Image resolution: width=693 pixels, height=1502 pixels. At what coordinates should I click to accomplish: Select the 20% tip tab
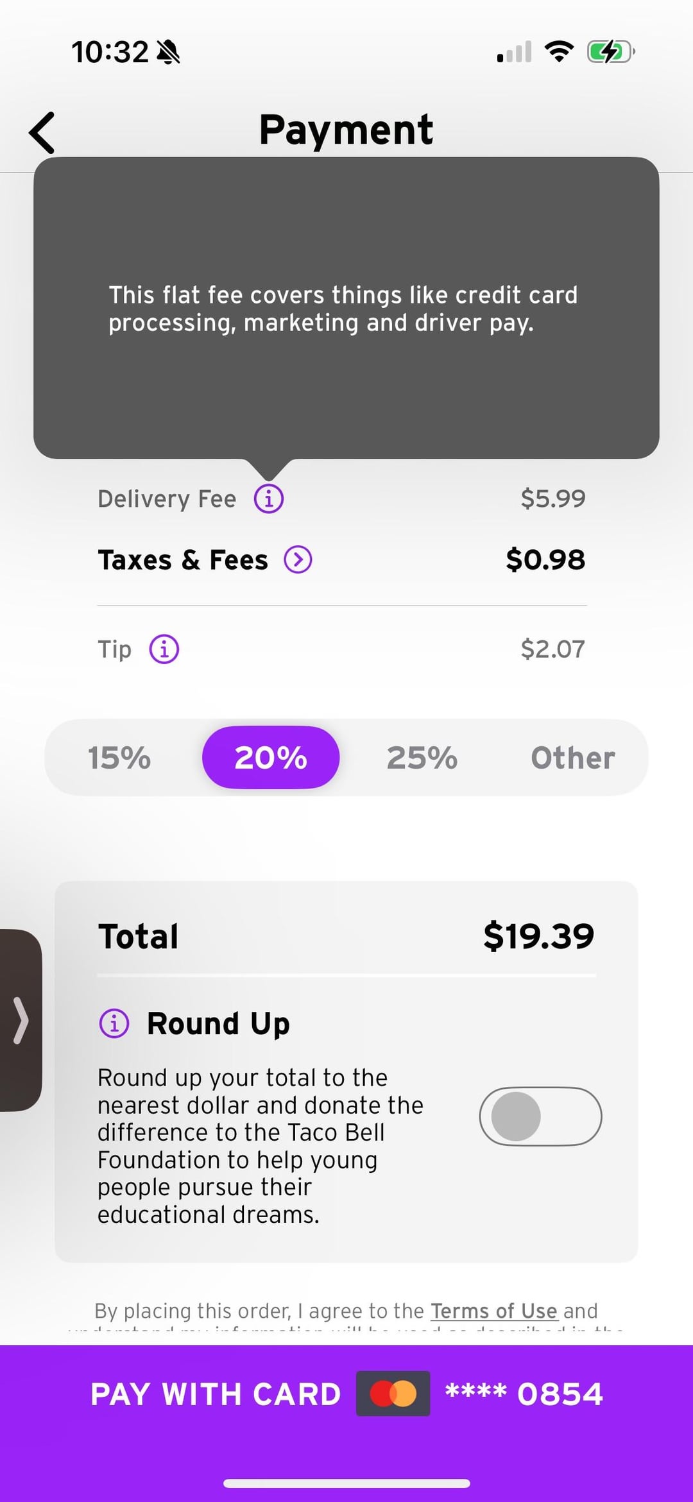click(x=271, y=758)
